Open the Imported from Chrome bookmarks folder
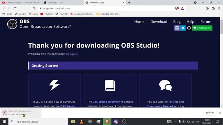The width and height of the screenshot is (223, 125). (x=108, y=14)
